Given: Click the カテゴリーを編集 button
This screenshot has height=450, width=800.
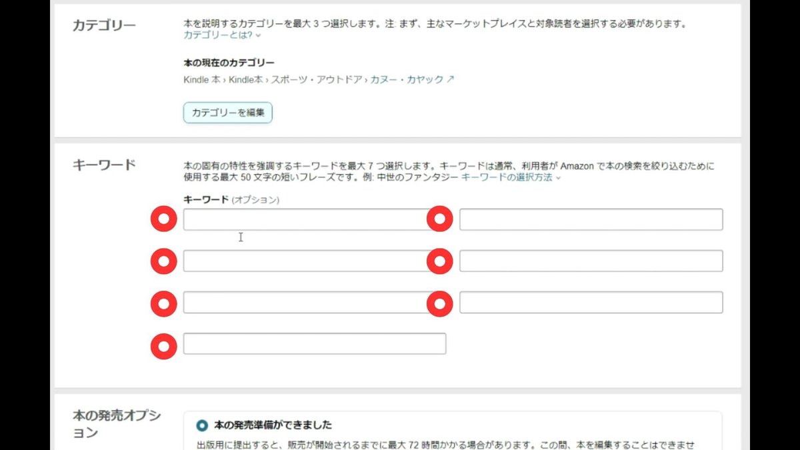Looking at the screenshot, I should pos(228,113).
